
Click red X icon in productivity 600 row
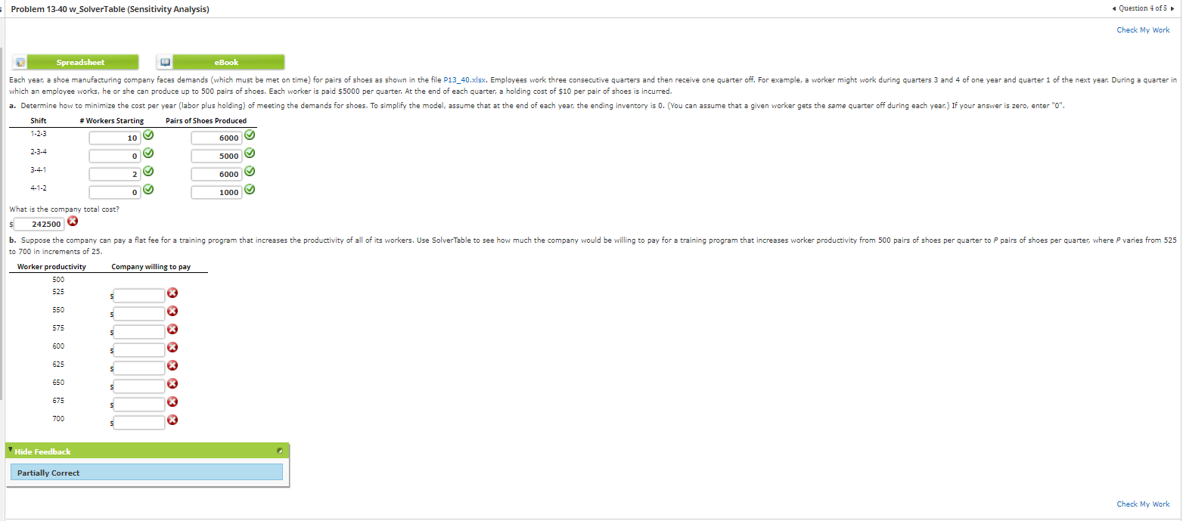coord(172,347)
